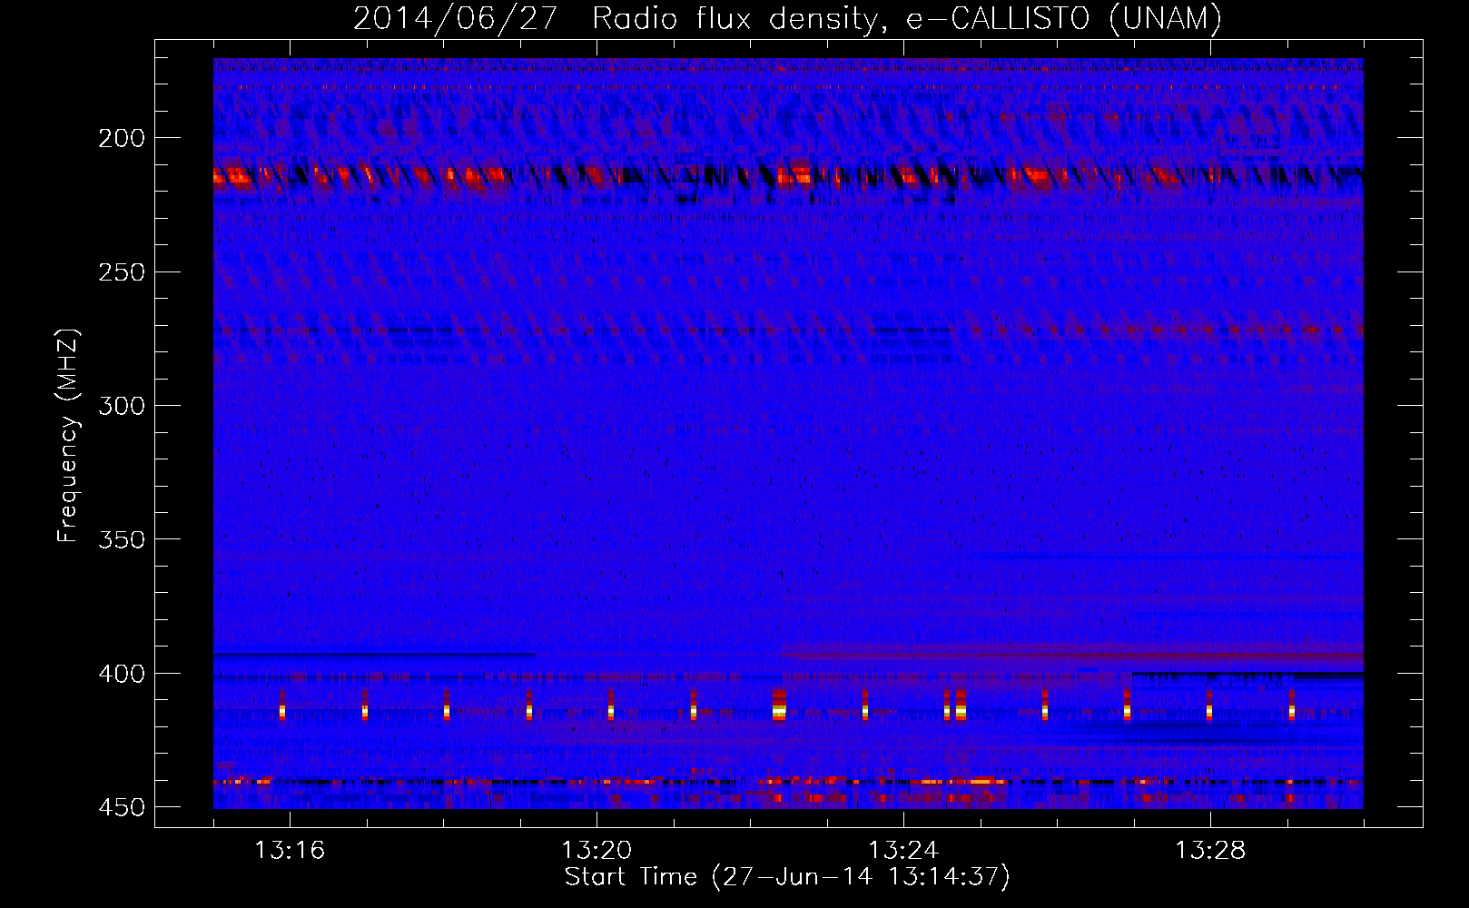Click the plot title 'Radio flux density, e-CALLISTO (UNAM)'
This screenshot has height=908, width=1469.
pyautogui.click(x=907, y=18)
